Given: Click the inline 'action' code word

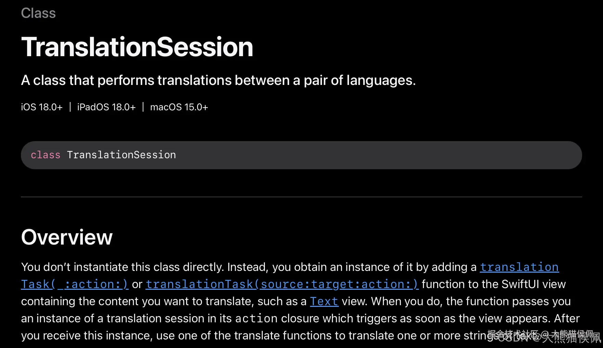Looking at the screenshot, I should pyautogui.click(x=256, y=319).
